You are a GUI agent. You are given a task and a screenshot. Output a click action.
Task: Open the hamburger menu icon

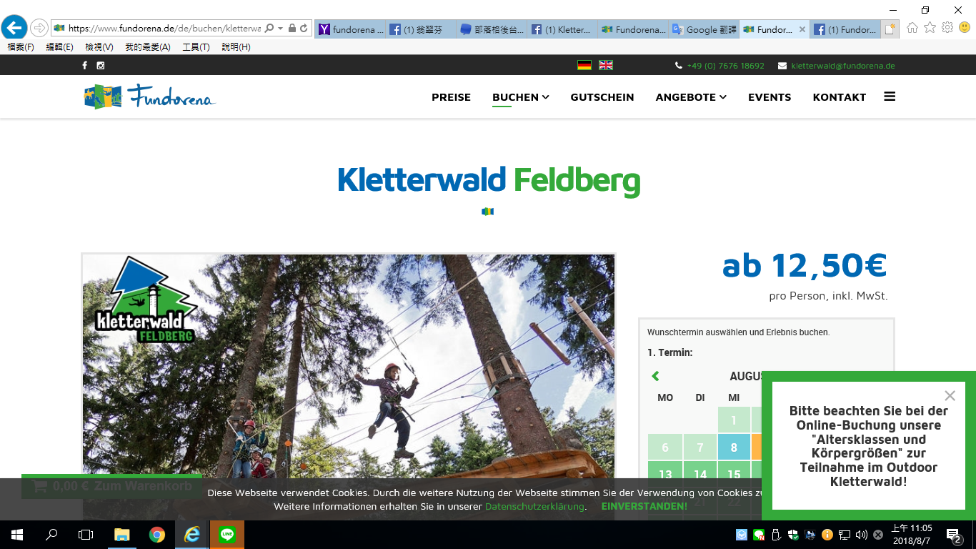point(890,97)
